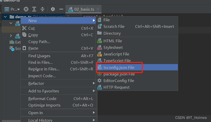Switch to the 02_basis.ts tab
This screenshot has height=122, width=211.
[84, 9]
